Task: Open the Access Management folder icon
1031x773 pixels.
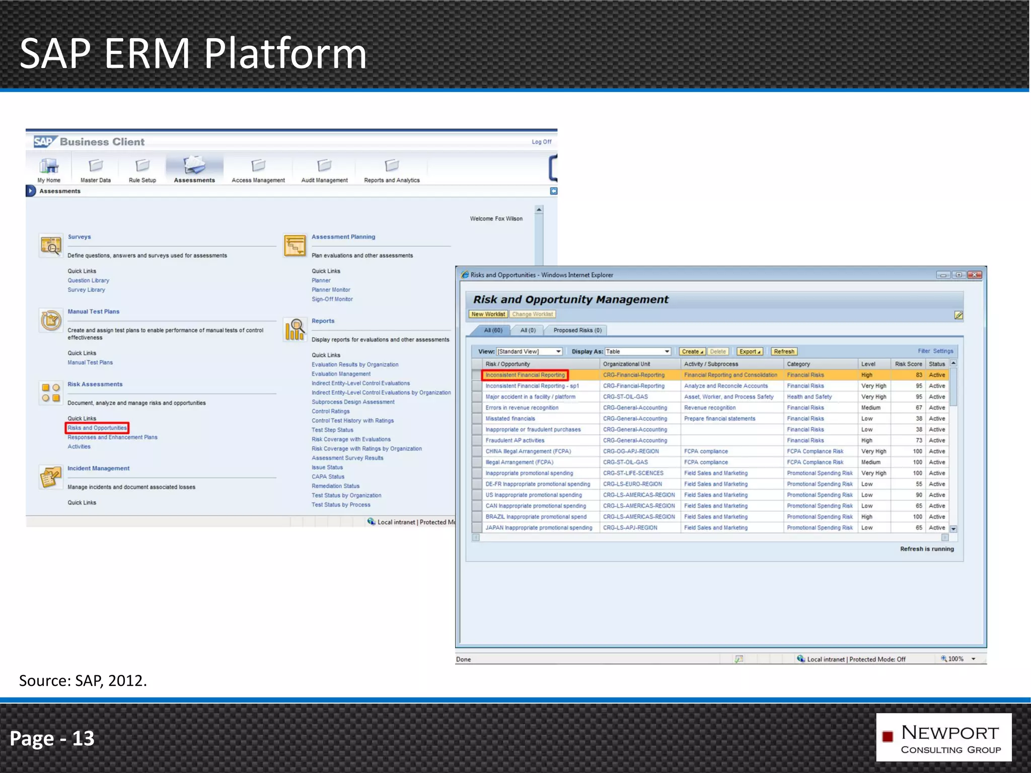Action: 258,165
